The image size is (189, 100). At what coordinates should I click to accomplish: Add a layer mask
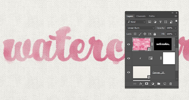tap(147, 84)
